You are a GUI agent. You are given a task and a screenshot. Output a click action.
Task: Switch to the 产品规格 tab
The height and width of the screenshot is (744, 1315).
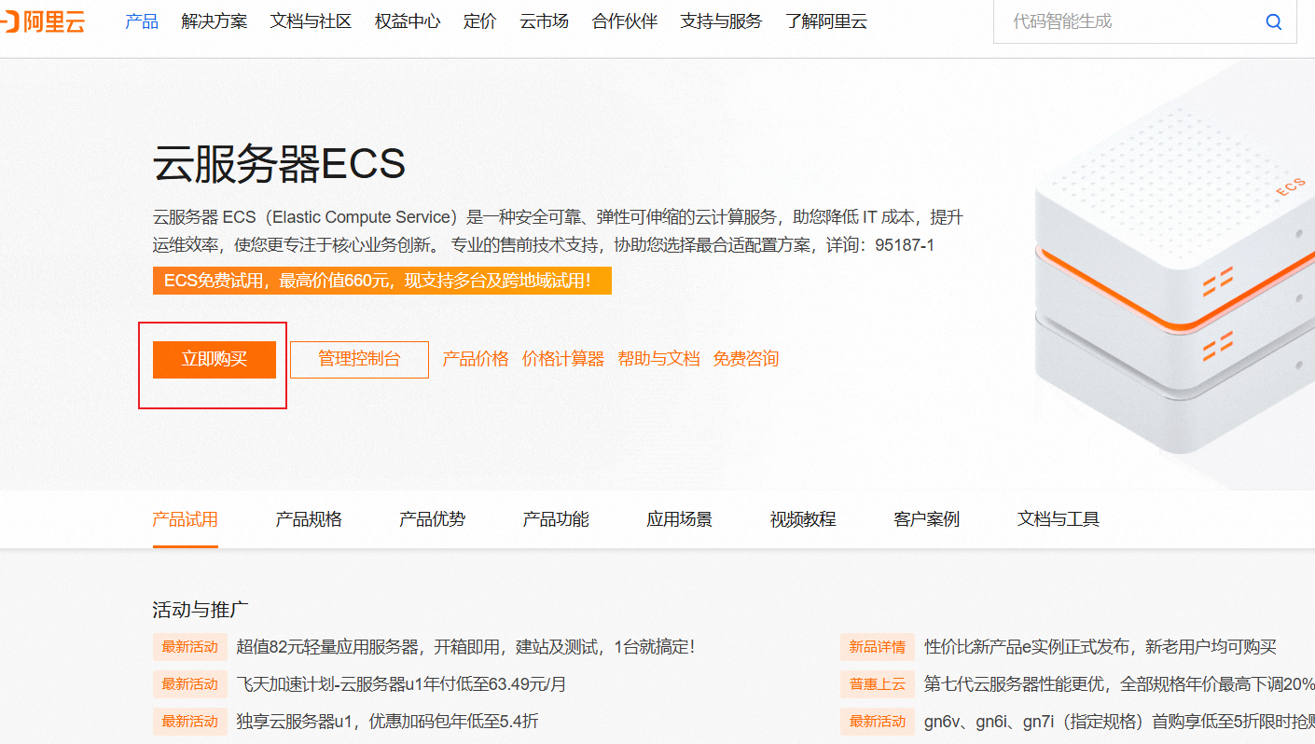(309, 519)
